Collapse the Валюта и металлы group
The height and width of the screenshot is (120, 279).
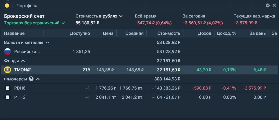(47, 42)
